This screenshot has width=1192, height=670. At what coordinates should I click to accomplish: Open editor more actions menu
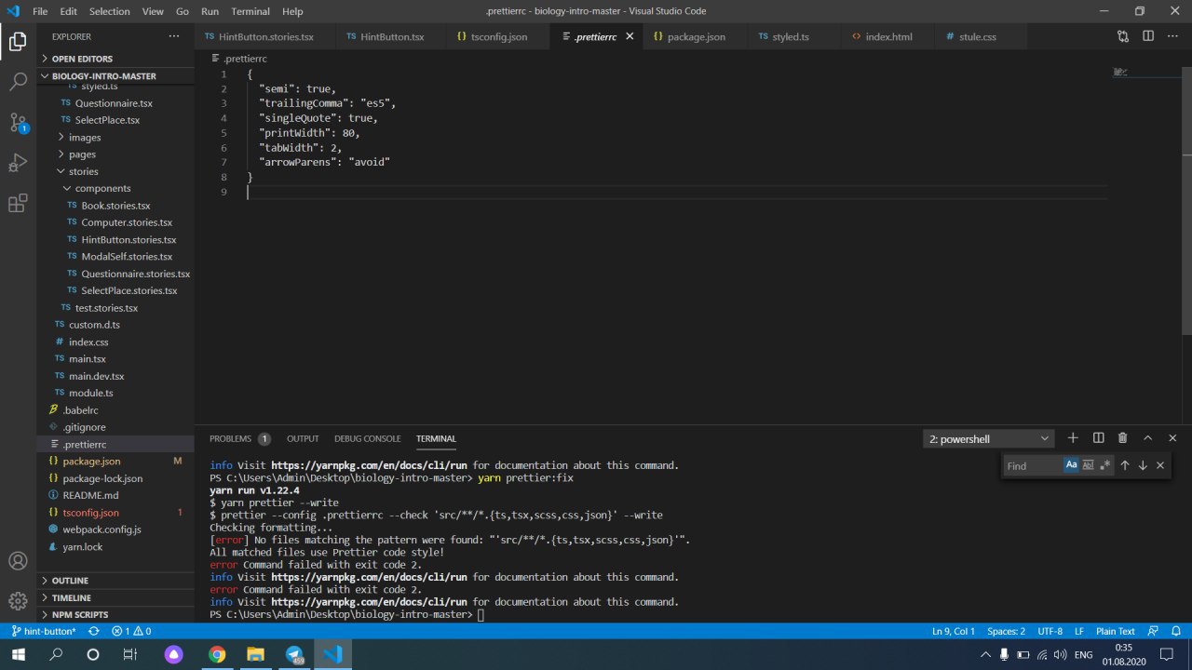coord(1172,36)
